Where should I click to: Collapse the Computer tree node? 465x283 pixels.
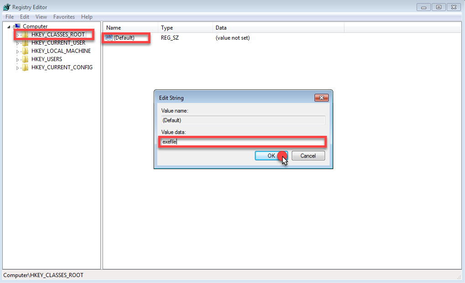9,27
